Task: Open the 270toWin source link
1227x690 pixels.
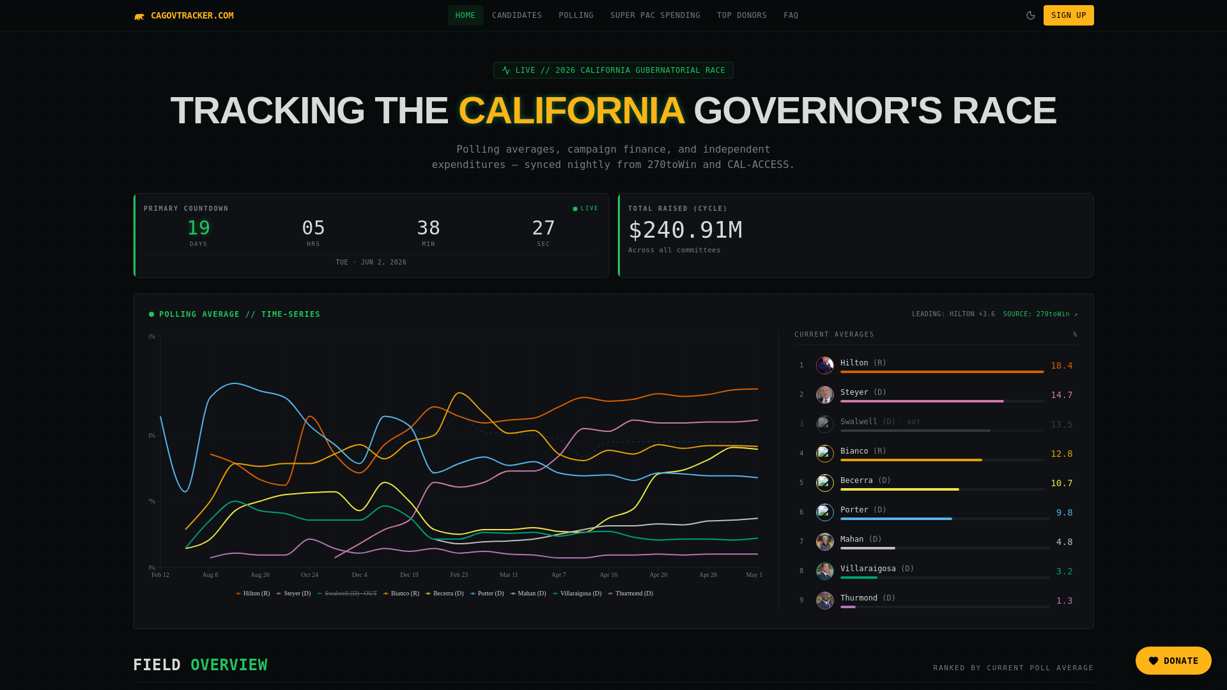Action: click(1040, 314)
